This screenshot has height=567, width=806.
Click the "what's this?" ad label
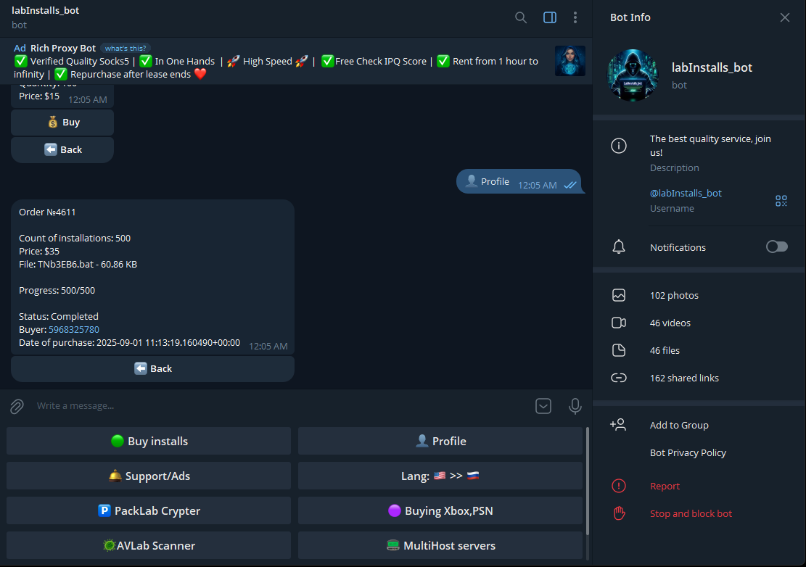[x=126, y=49]
